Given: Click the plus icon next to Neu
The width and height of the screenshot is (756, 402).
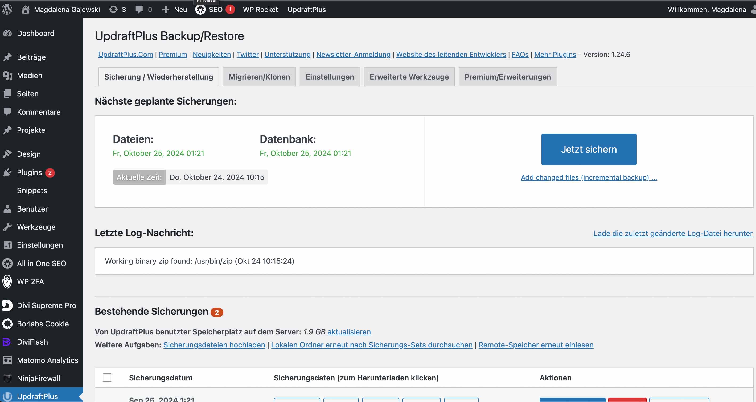Looking at the screenshot, I should point(166,9).
